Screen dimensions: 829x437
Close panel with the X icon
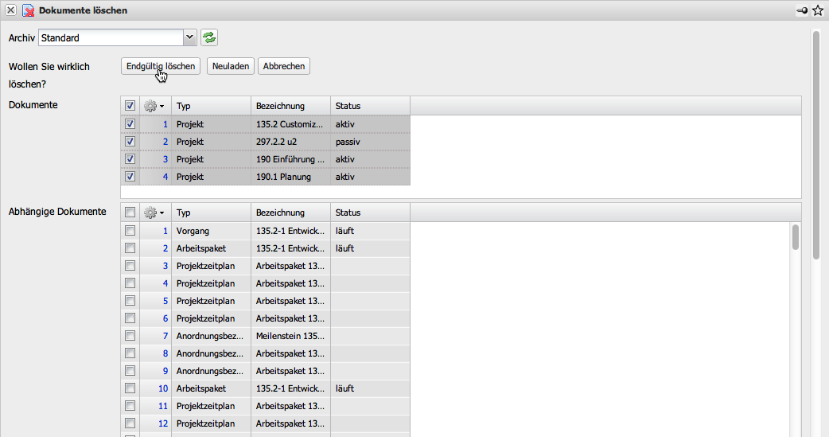[11, 11]
